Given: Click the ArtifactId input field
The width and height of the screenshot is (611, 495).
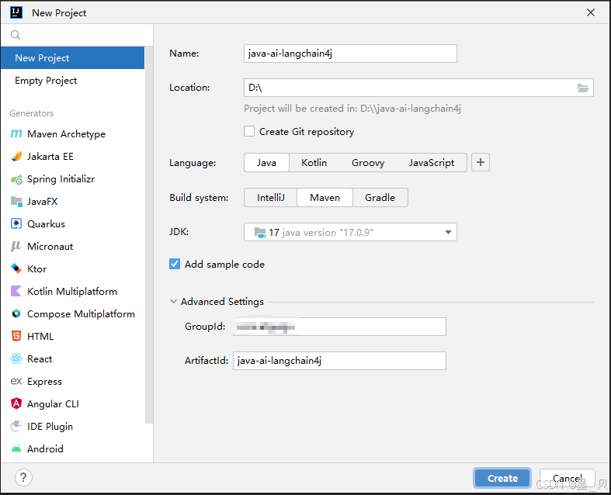Looking at the screenshot, I should [339, 361].
